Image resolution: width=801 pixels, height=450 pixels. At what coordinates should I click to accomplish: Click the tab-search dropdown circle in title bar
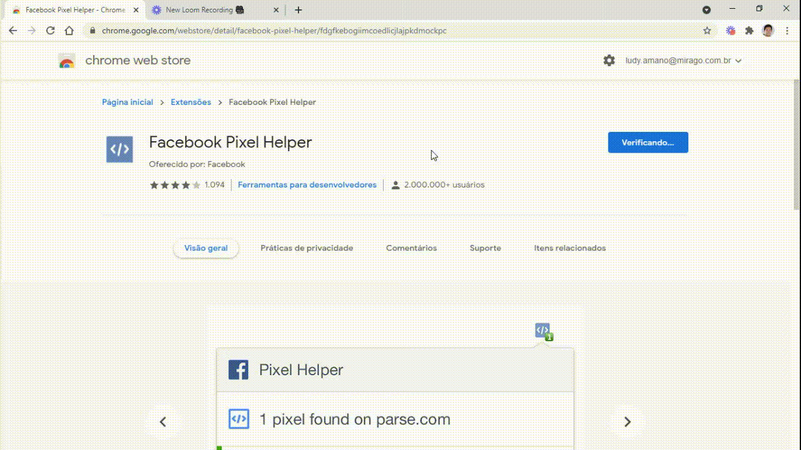(x=707, y=10)
